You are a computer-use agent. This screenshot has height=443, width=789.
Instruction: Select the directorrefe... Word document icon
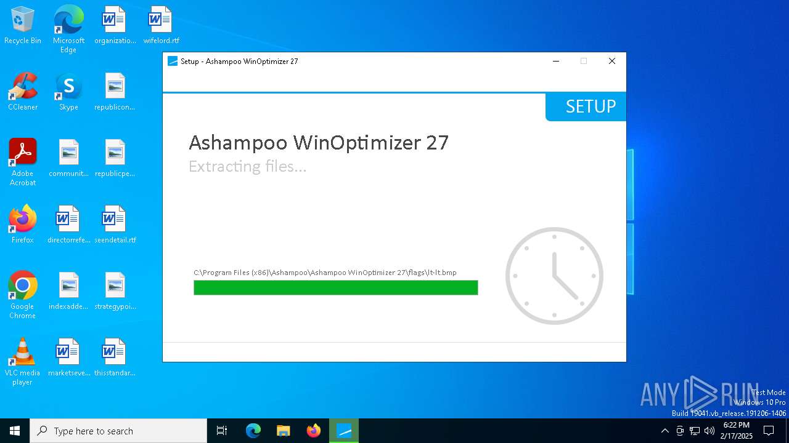[x=68, y=225]
